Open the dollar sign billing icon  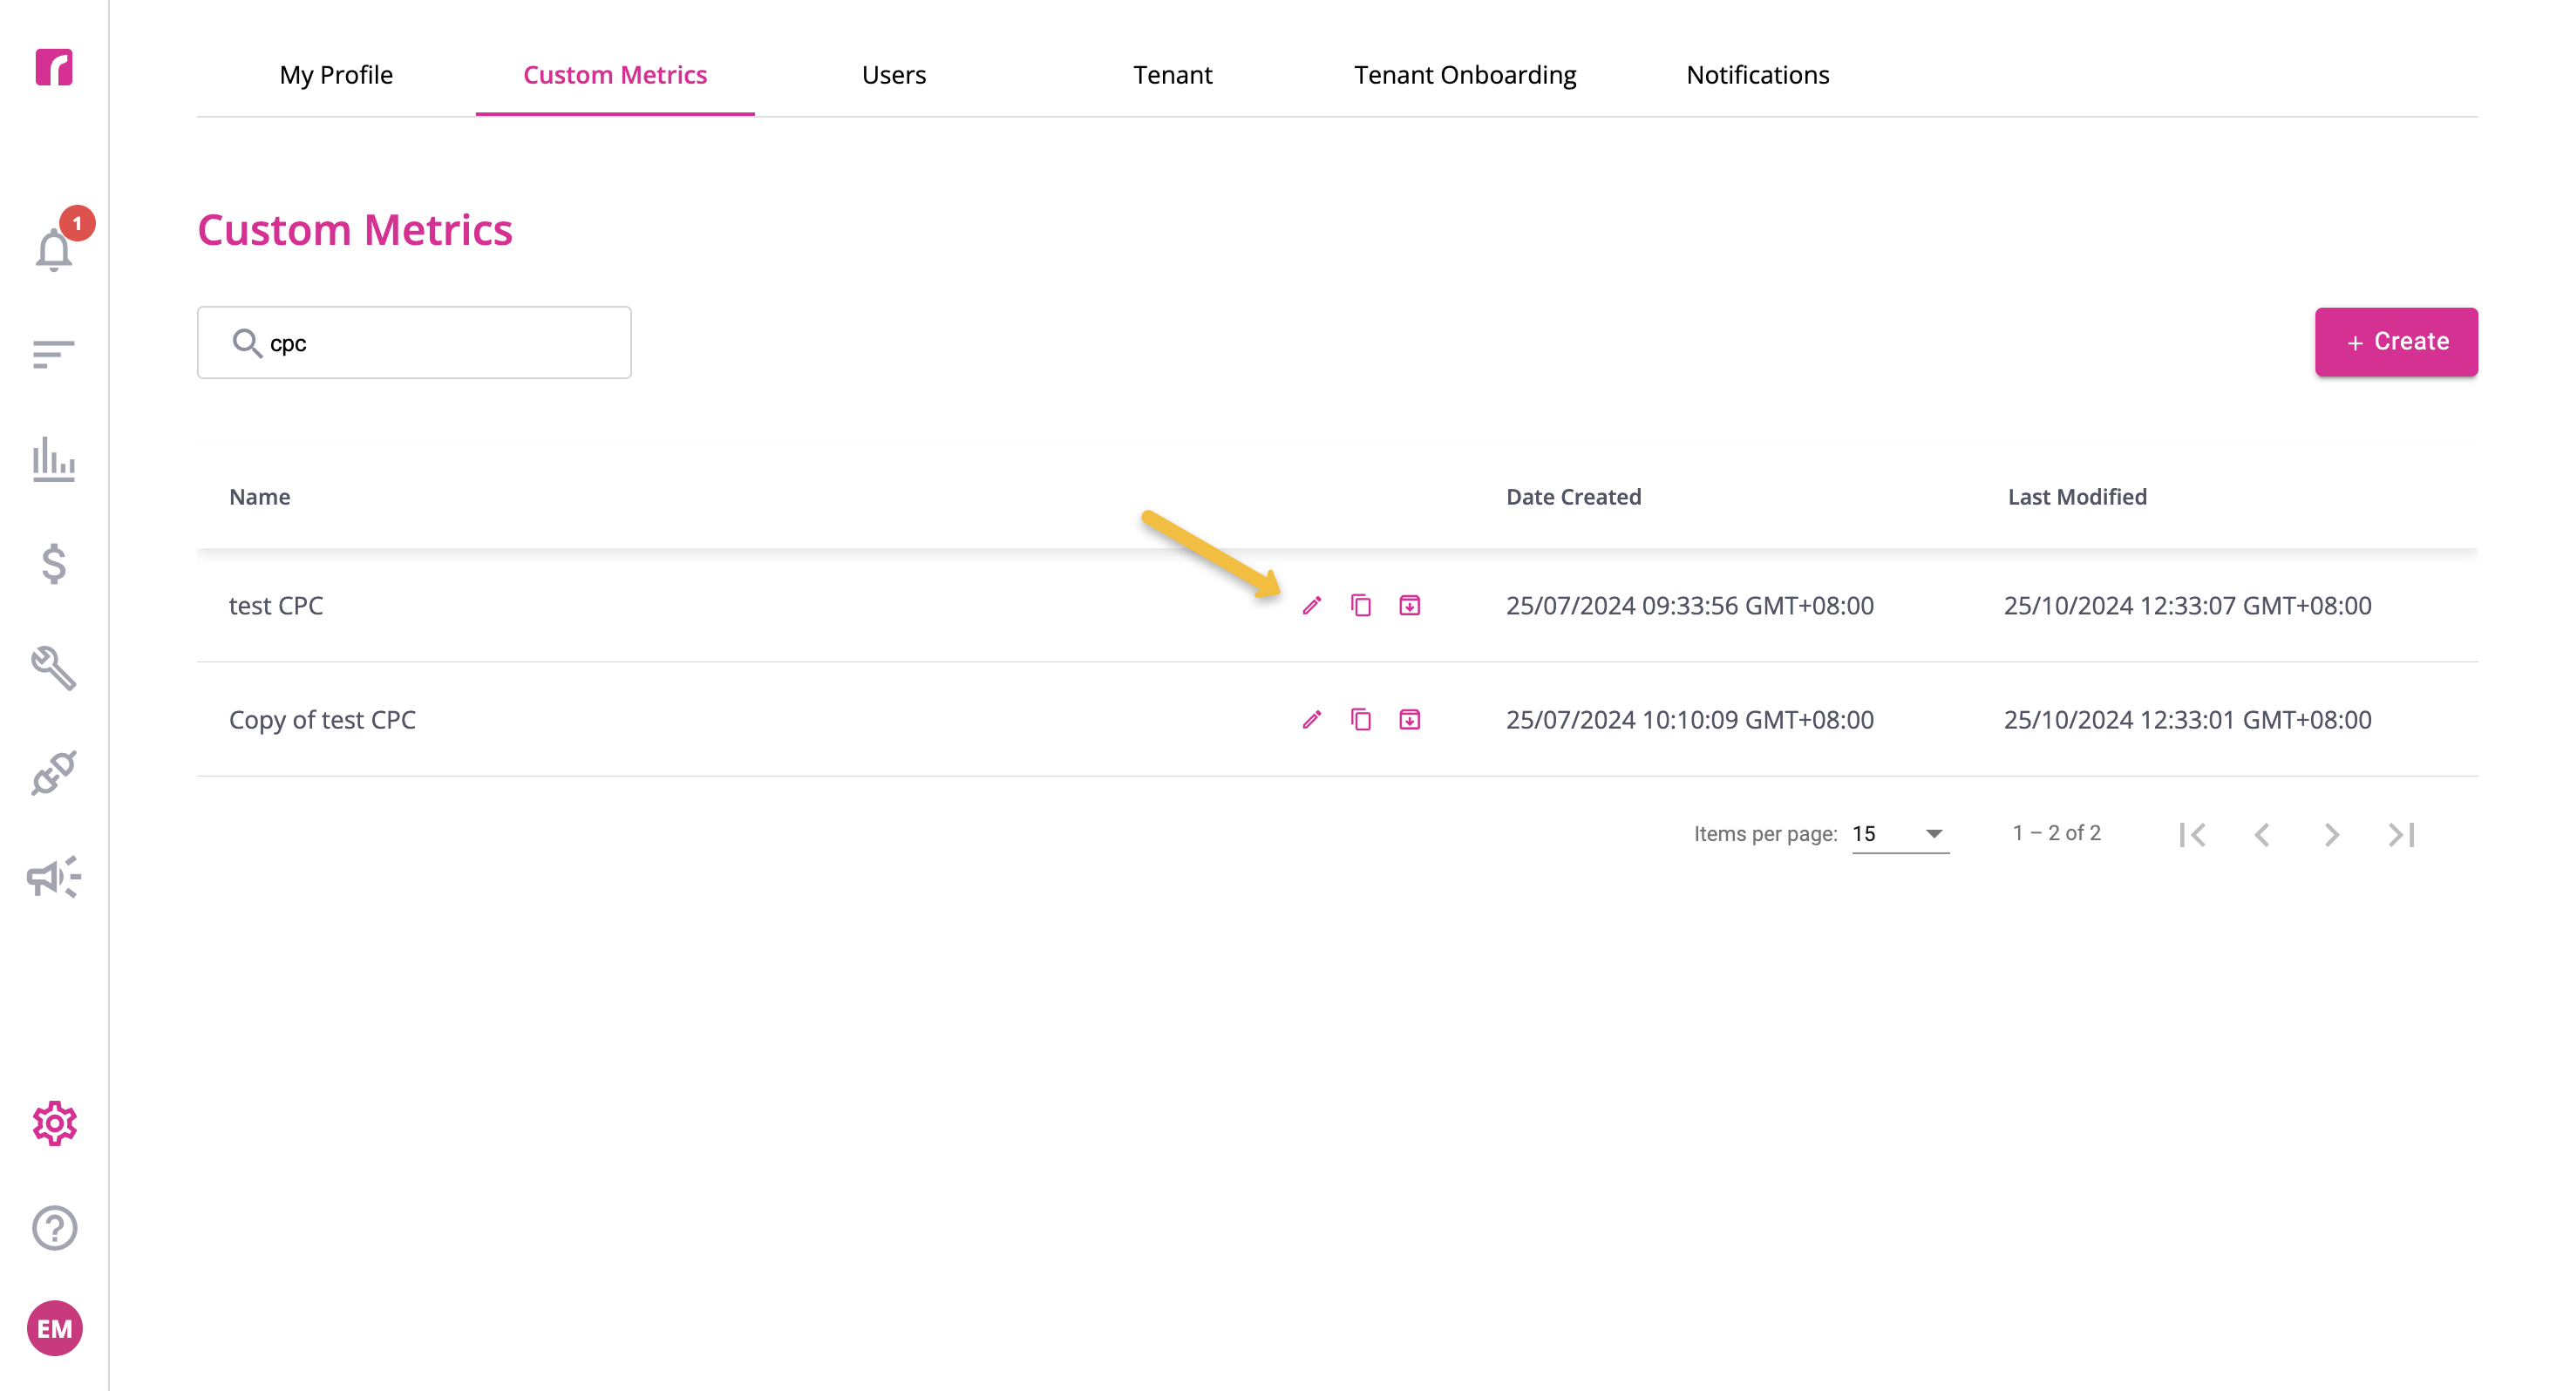click(54, 564)
